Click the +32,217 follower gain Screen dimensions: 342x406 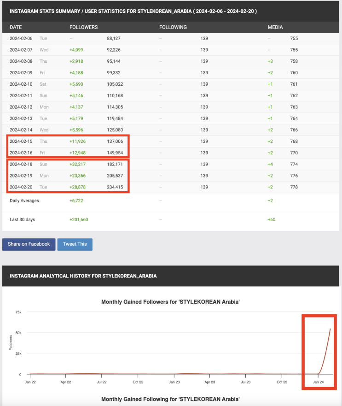point(78,164)
